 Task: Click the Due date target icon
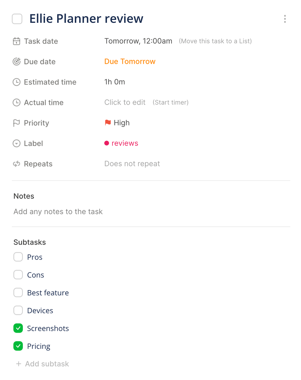click(x=17, y=62)
